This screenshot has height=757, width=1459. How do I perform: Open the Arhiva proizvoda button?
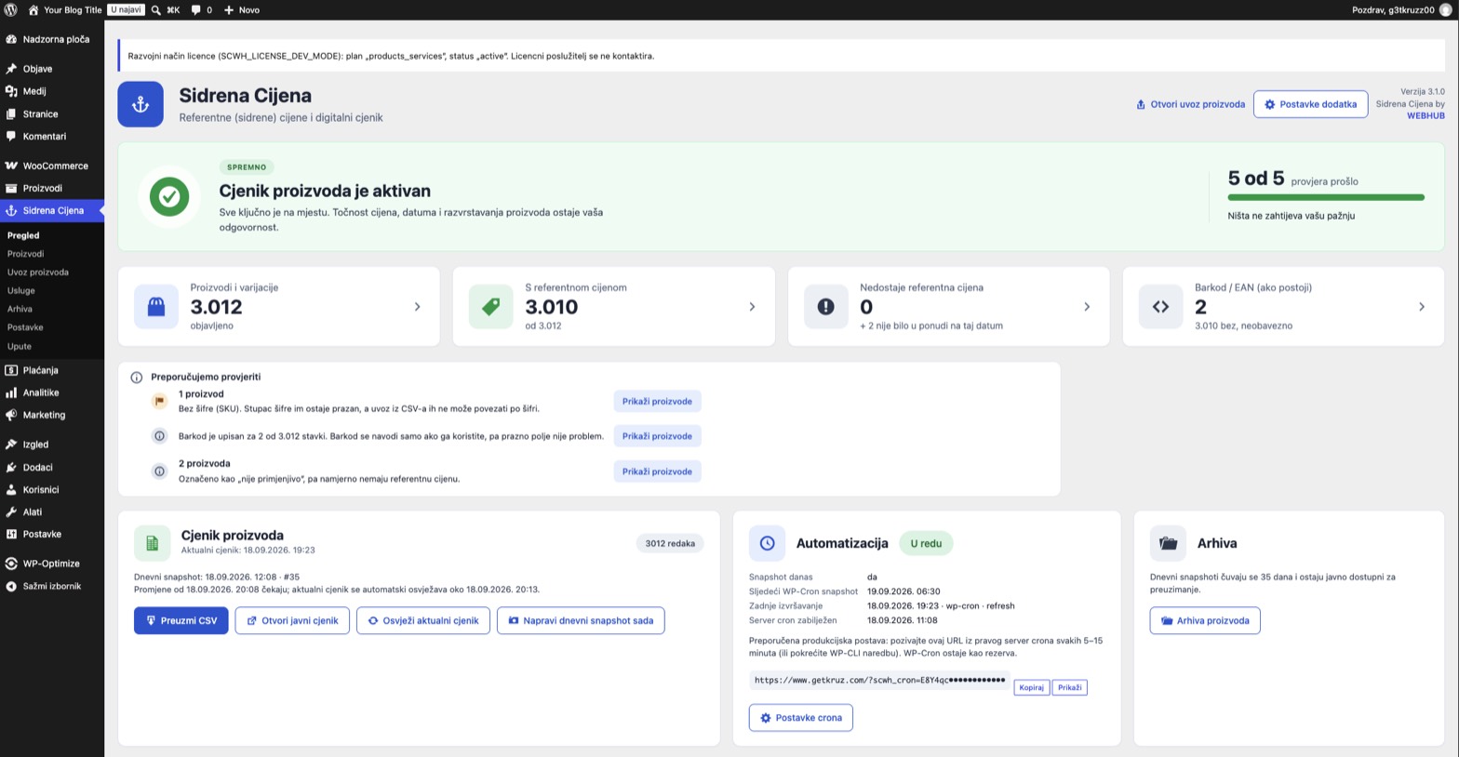pos(1205,620)
